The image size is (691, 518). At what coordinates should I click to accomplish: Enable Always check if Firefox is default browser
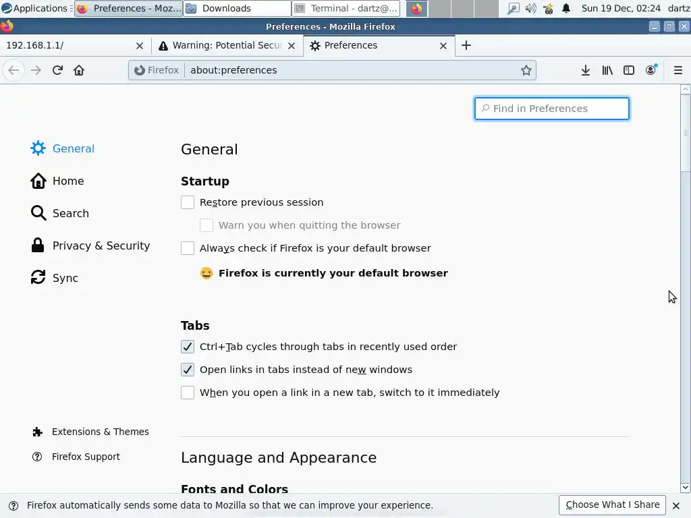click(188, 248)
